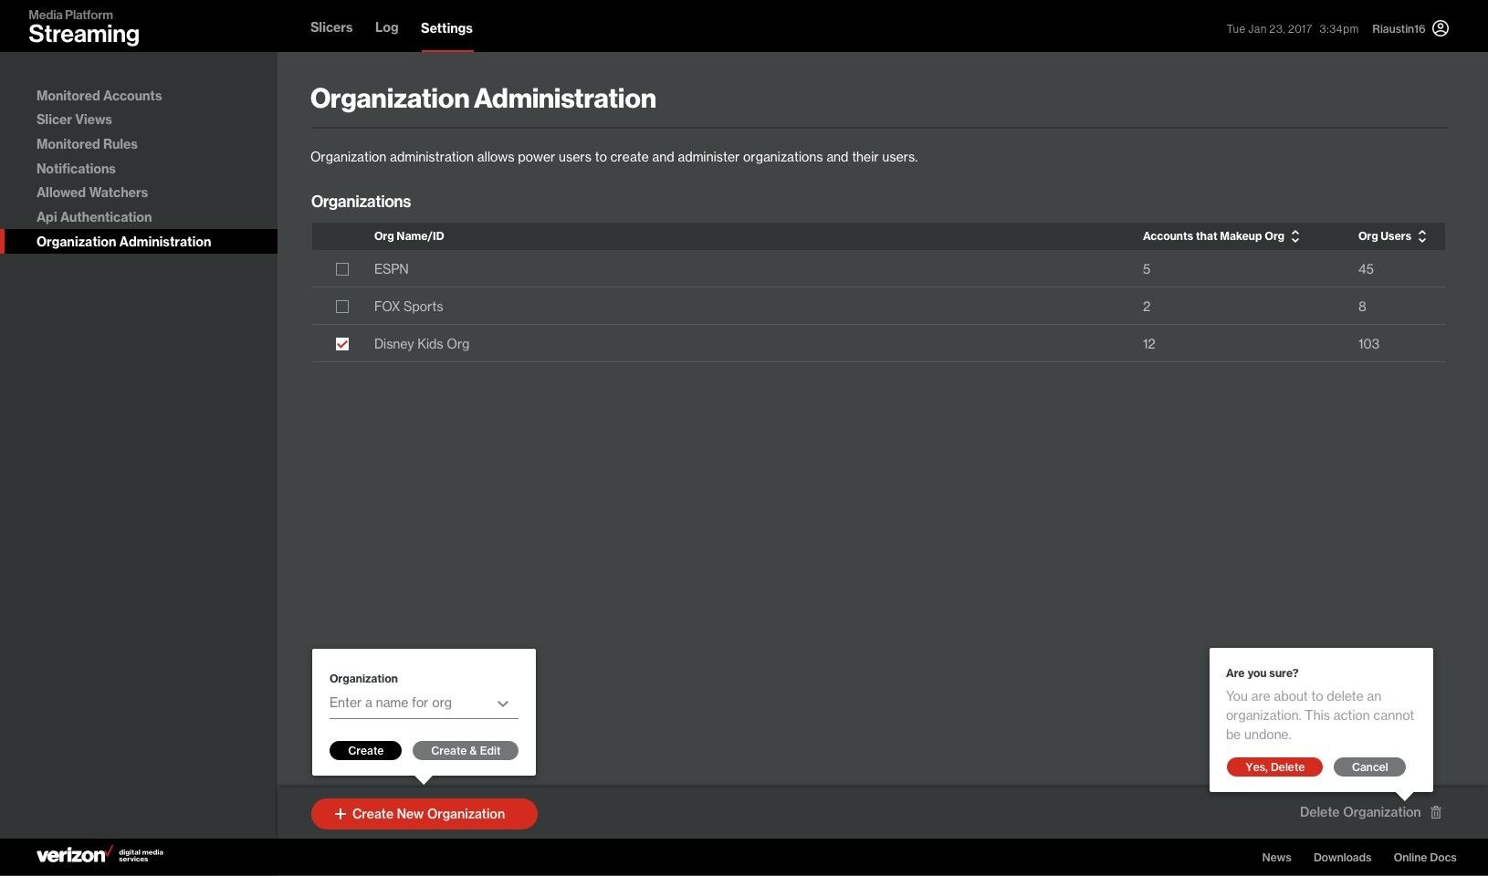
Task: Click the black Create button
Action: (x=365, y=751)
